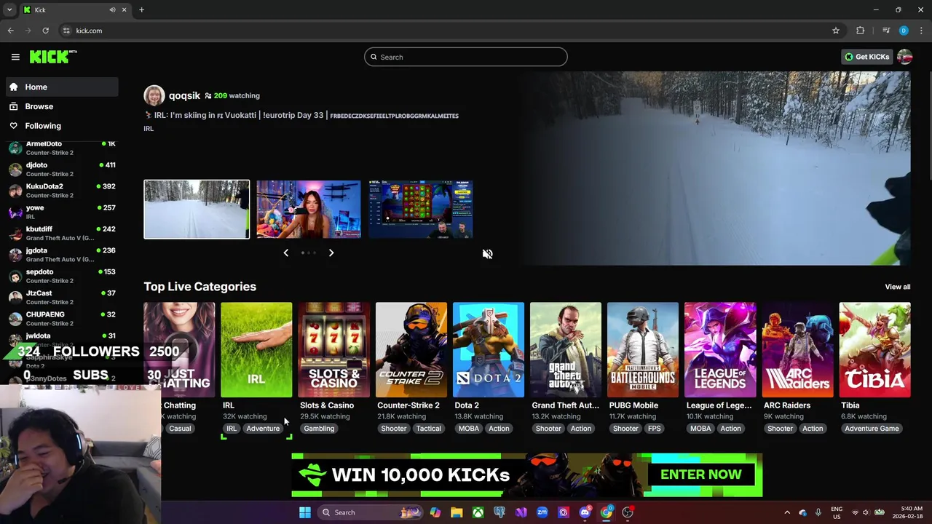Open KukuDota2 channel in the sidebar

point(62,191)
